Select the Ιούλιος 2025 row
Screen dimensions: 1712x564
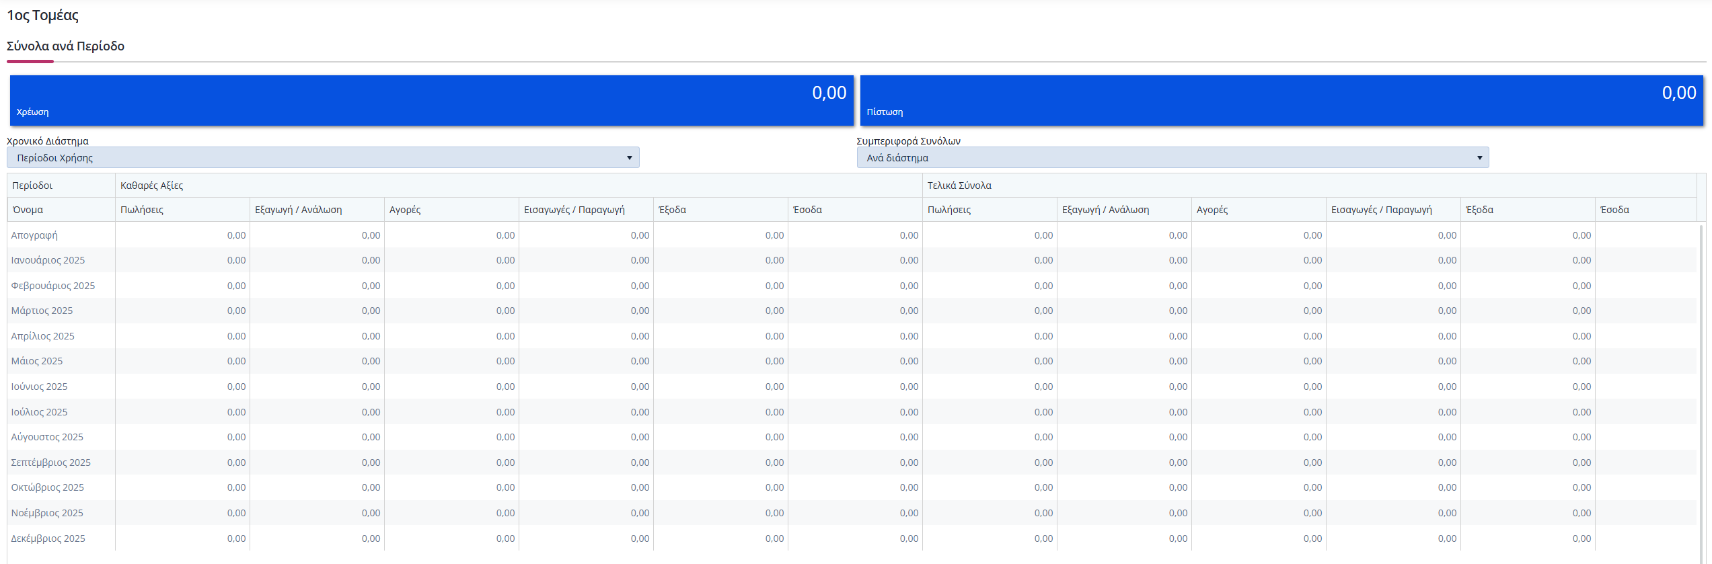click(852, 412)
